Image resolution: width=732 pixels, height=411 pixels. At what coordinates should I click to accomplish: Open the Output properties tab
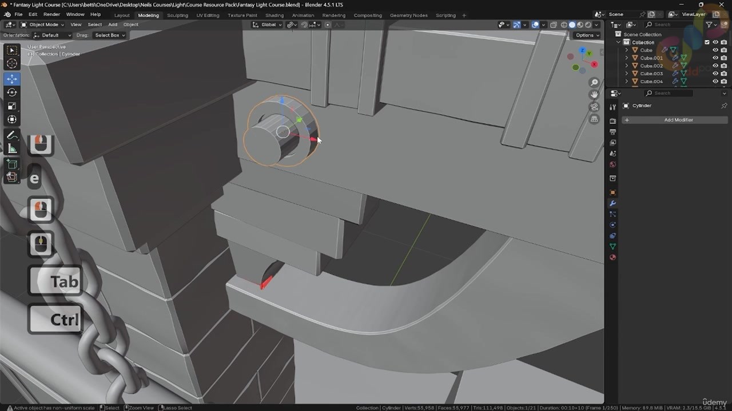pos(612,132)
